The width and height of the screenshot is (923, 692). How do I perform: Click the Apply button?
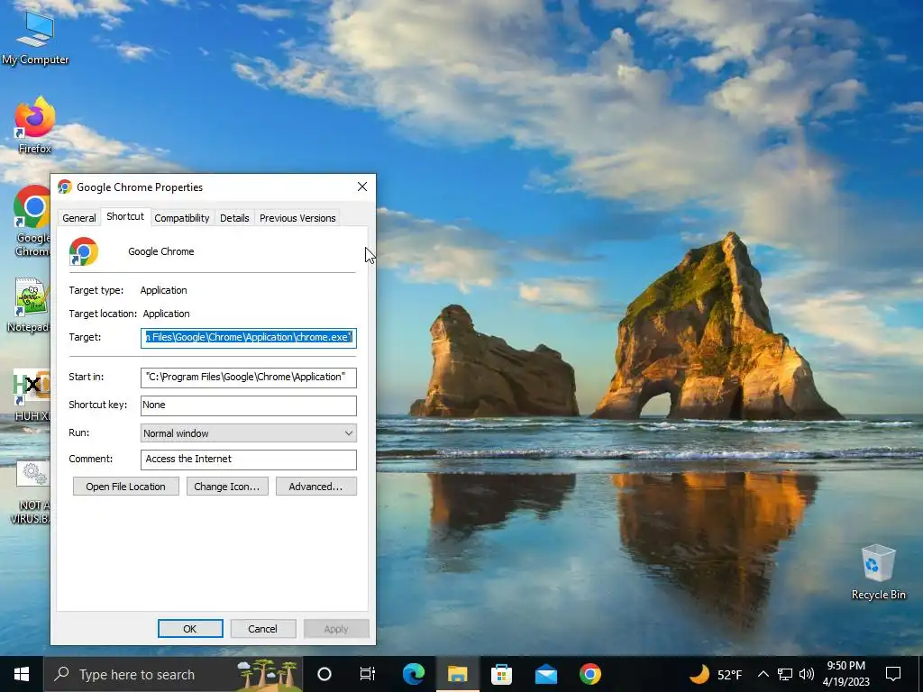coord(336,628)
